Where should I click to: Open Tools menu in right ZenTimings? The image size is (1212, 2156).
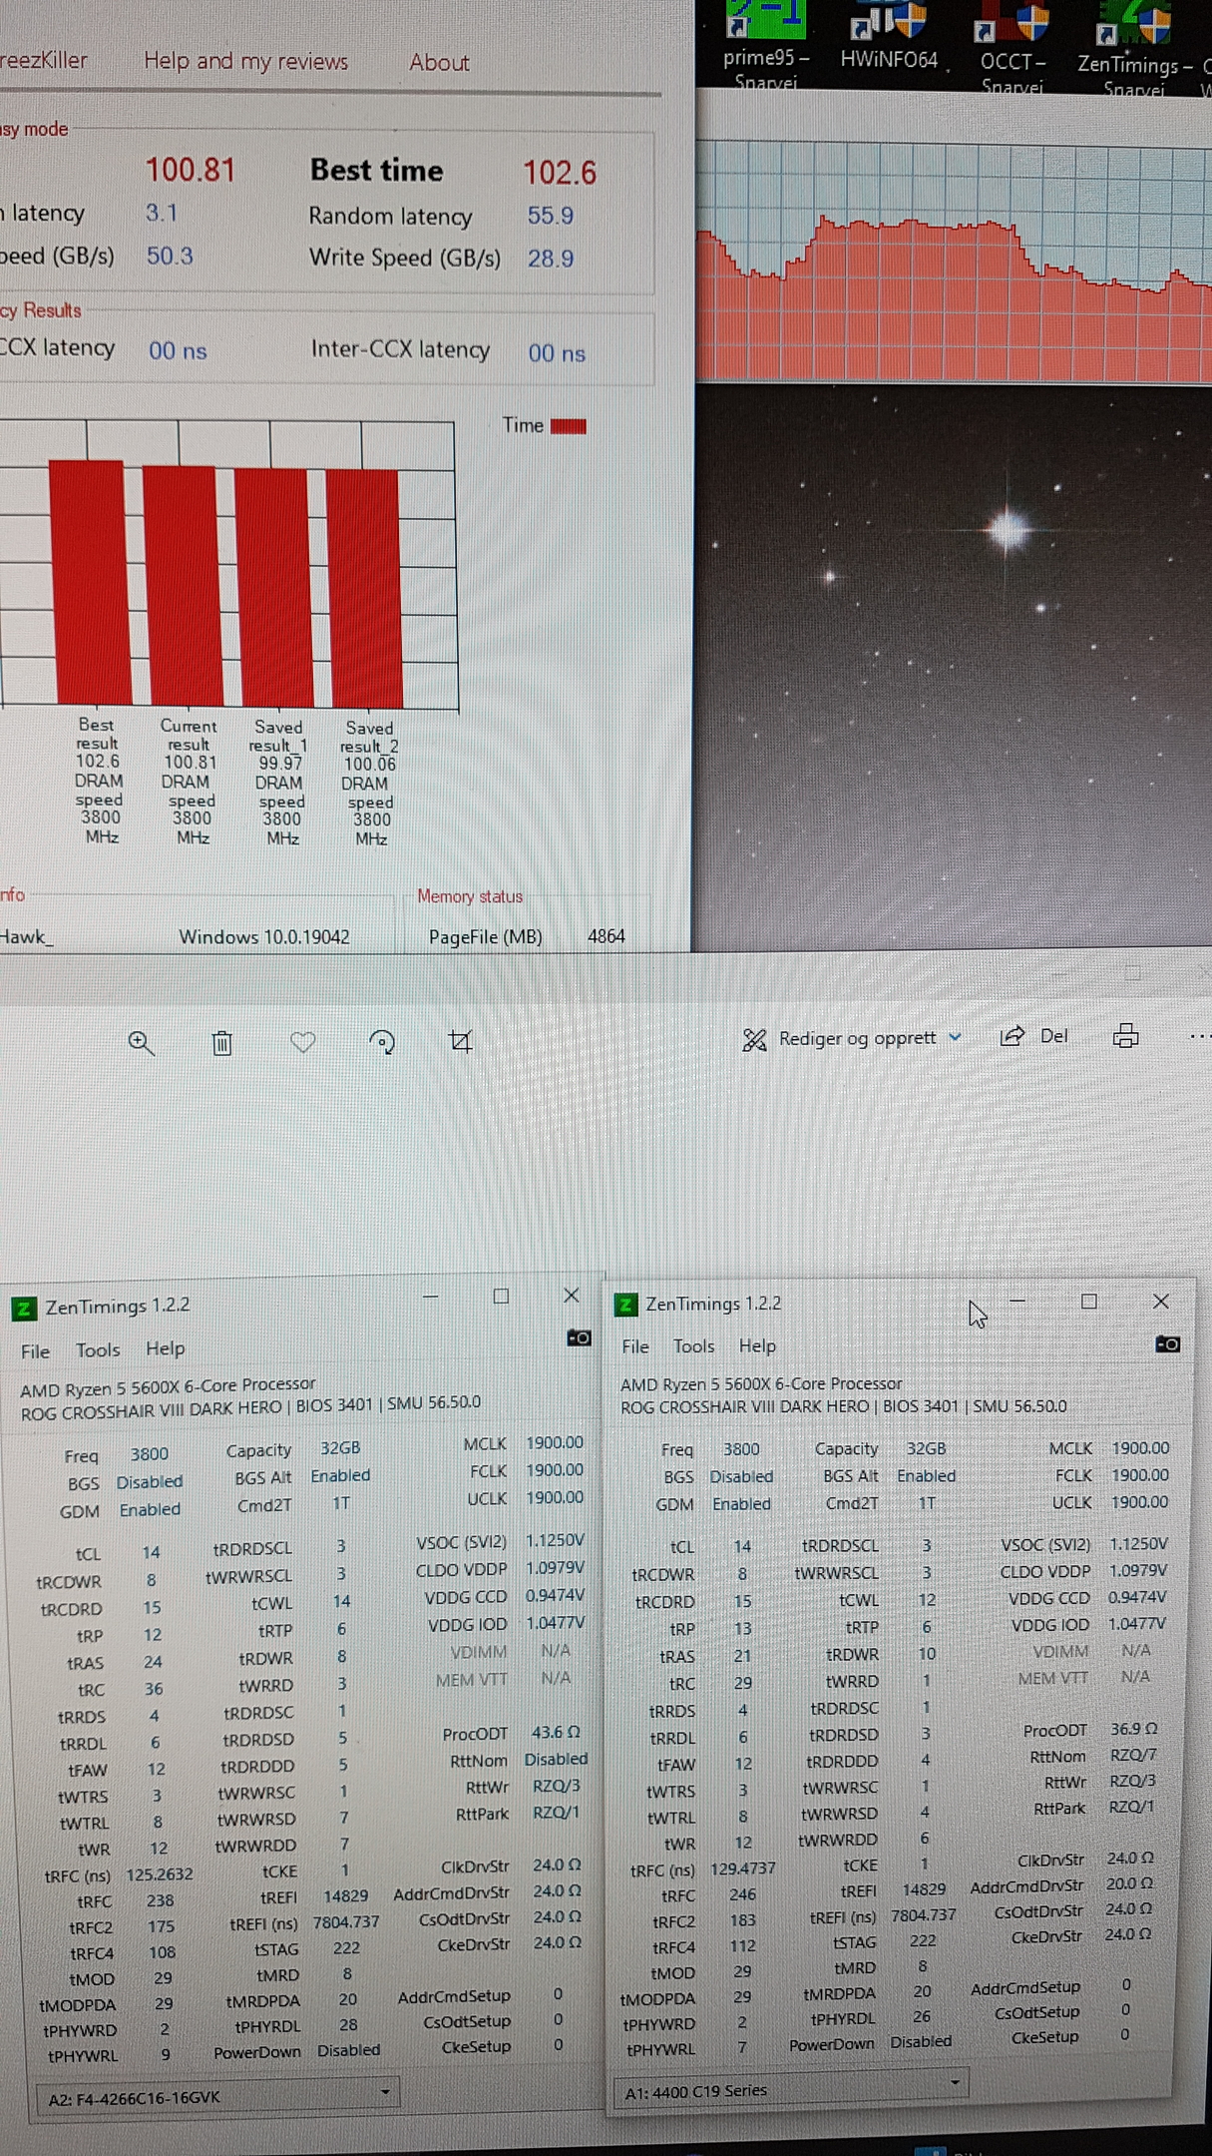click(694, 1346)
